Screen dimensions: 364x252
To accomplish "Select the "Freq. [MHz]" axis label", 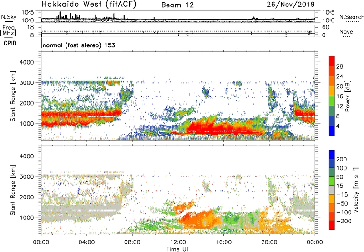I will coord(8,31).
